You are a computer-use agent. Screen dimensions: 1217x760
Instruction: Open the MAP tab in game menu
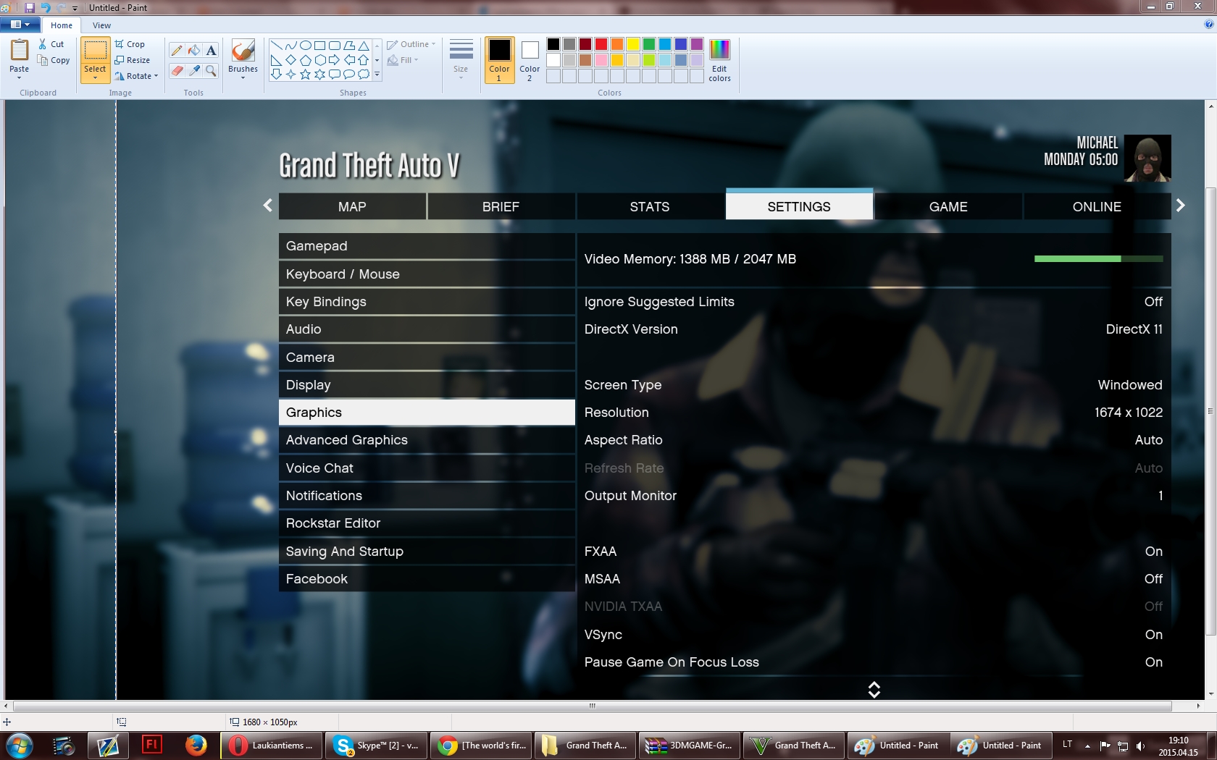(x=352, y=206)
